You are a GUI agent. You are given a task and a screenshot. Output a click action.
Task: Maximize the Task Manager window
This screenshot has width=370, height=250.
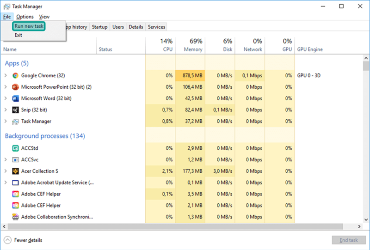pos(341,6)
